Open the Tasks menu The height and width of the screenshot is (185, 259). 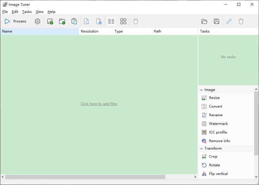point(27,12)
